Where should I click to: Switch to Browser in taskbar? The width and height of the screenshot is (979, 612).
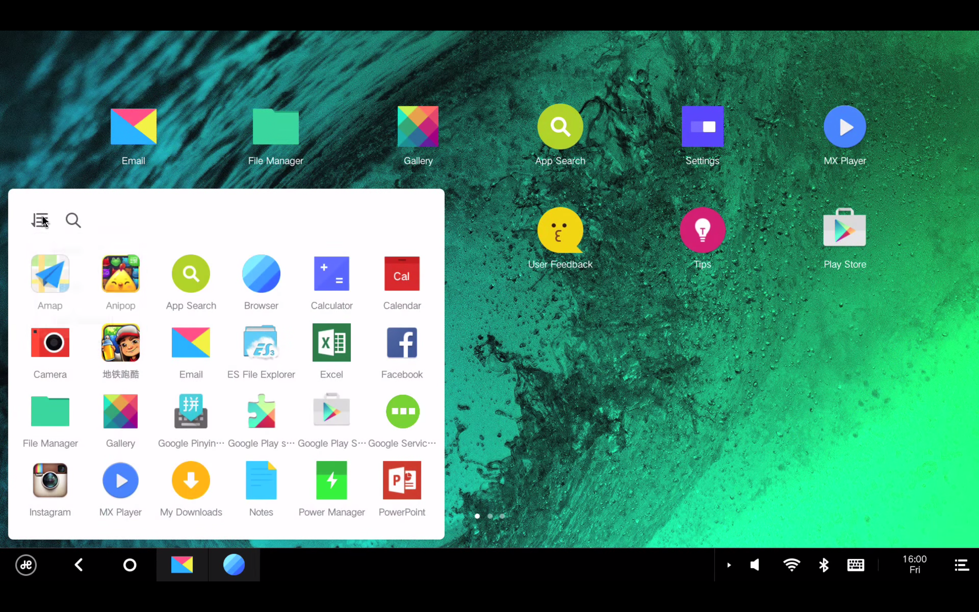234,565
